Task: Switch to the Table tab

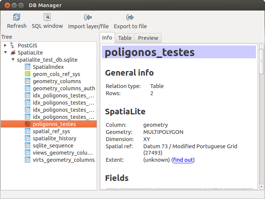Action: click(125, 38)
